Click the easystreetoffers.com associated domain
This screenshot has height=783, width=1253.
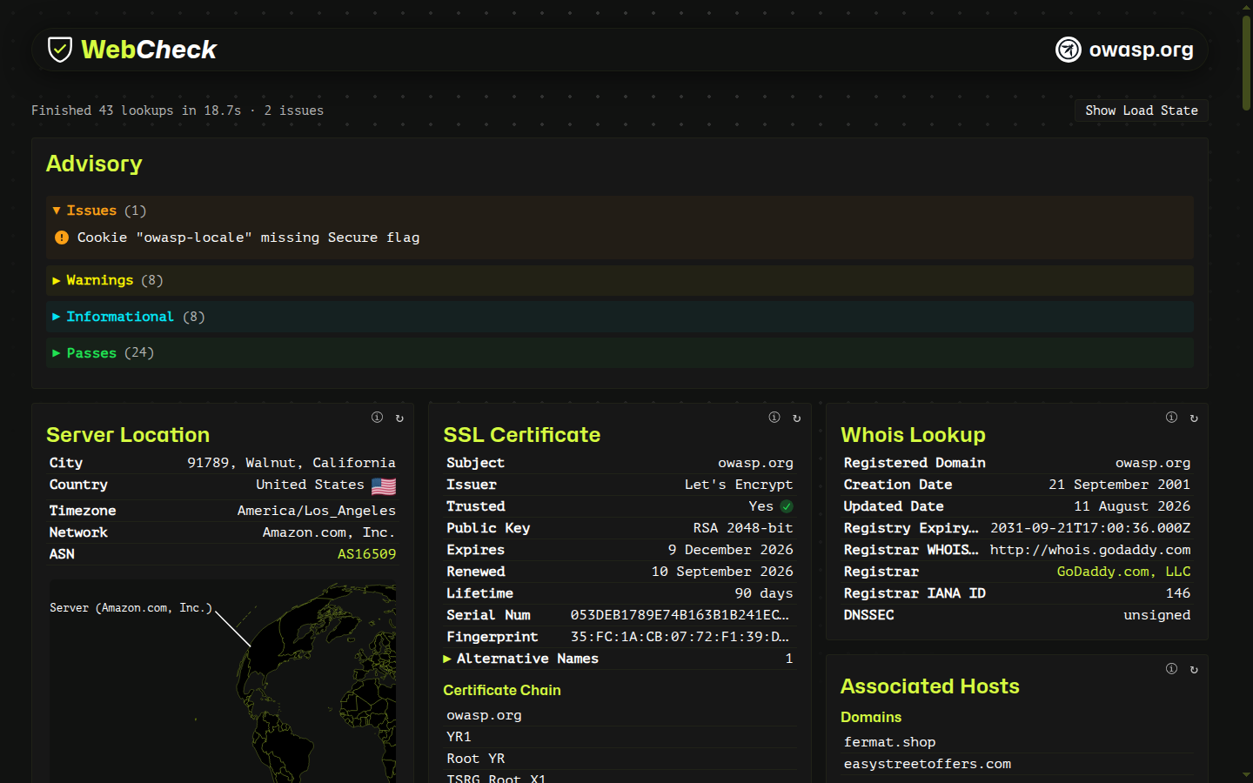pyautogui.click(x=928, y=764)
